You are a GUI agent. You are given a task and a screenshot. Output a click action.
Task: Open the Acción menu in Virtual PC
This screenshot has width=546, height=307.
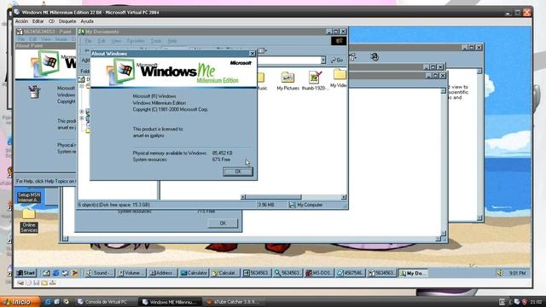[21, 21]
